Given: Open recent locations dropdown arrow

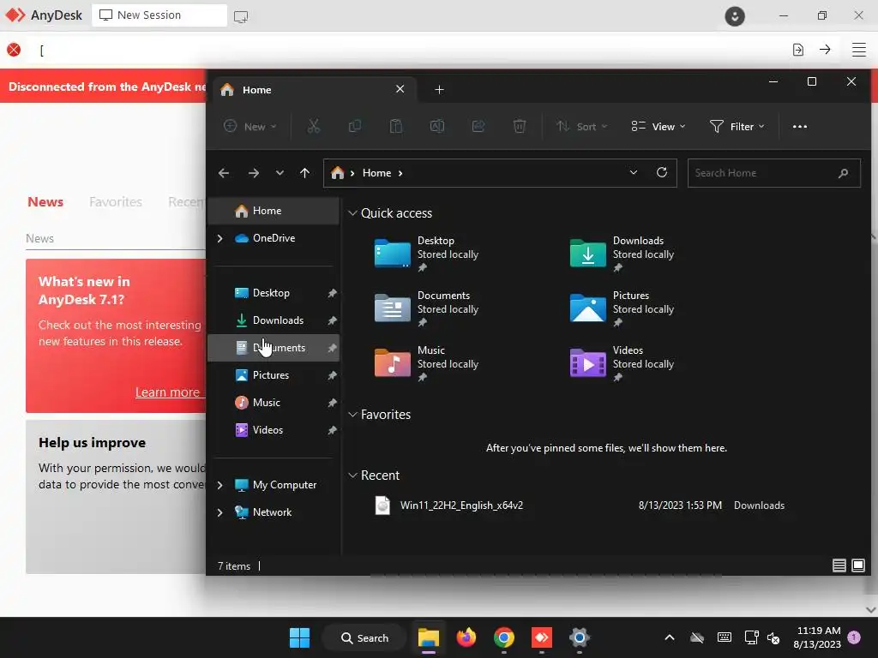Looking at the screenshot, I should click(280, 173).
